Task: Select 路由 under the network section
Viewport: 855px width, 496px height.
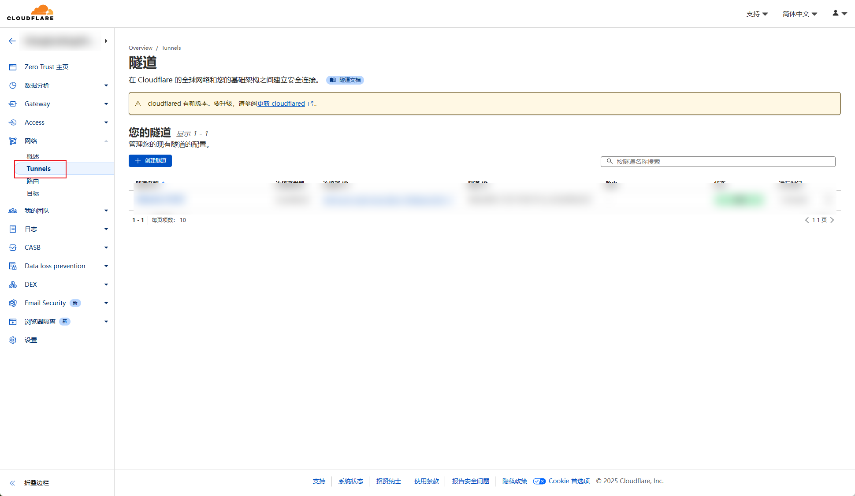Action: [x=33, y=181]
